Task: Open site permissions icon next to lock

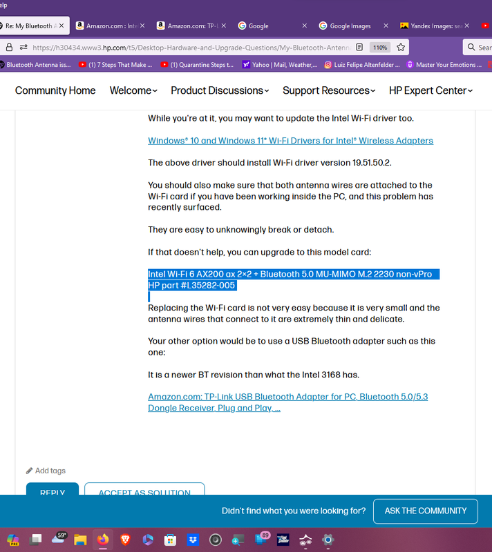Action: [23, 47]
